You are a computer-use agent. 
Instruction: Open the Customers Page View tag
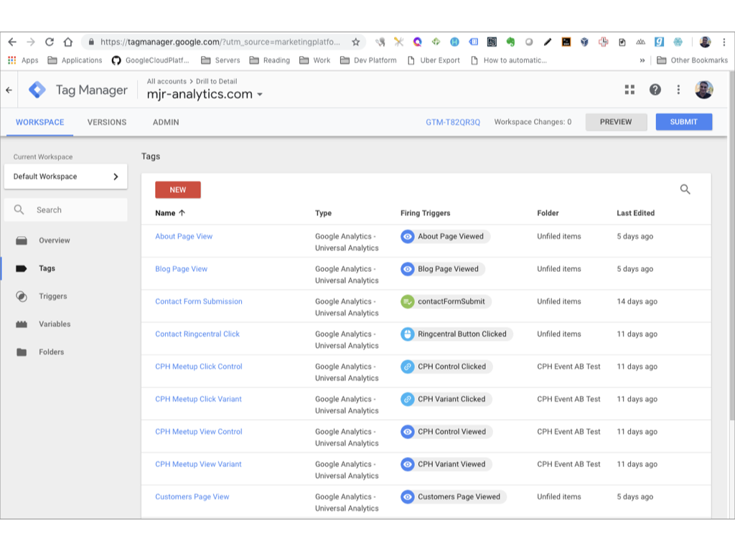pos(192,496)
